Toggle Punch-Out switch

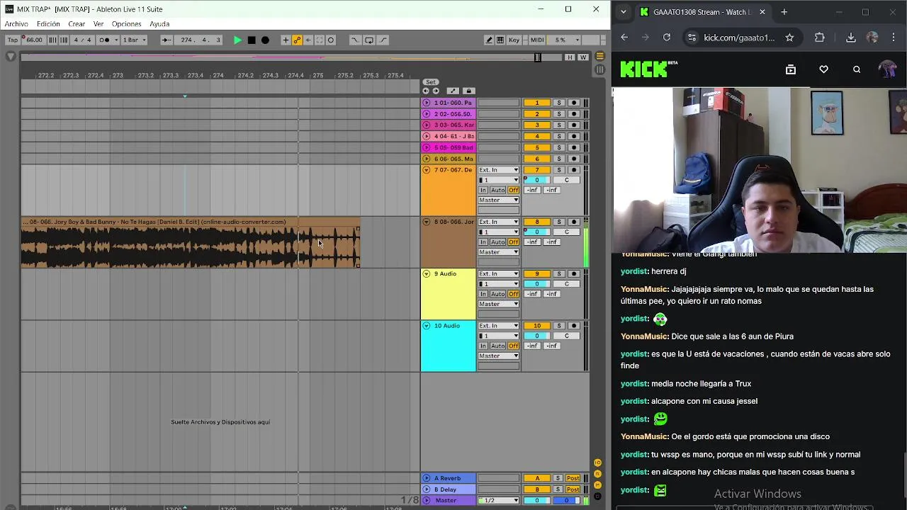(383, 40)
